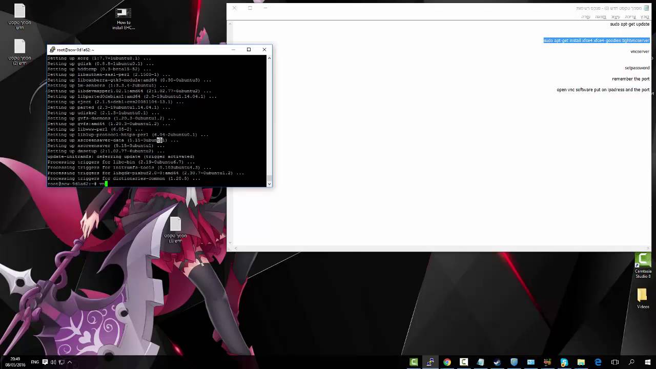
Task: Launch Microsoft Edge from the taskbar
Action: pos(598,362)
